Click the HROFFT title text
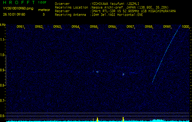The height and width of the screenshot is (122, 192). point(19,2)
